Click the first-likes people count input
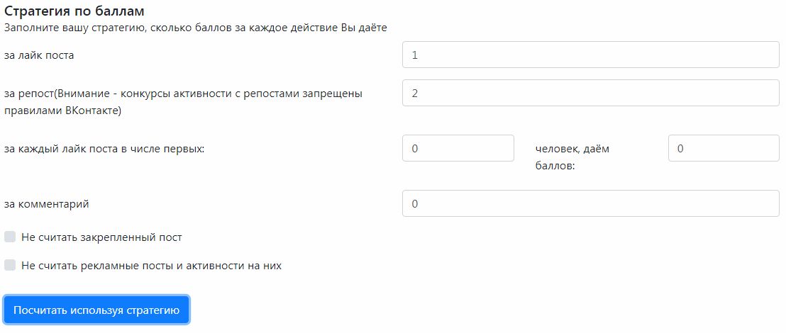 point(458,149)
